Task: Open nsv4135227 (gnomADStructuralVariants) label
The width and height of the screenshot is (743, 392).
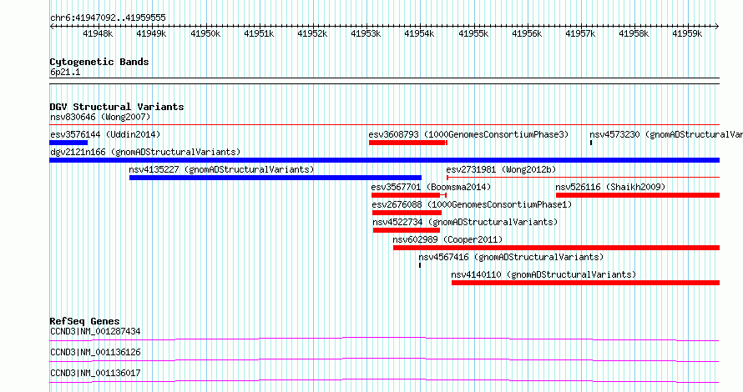Action: point(221,169)
